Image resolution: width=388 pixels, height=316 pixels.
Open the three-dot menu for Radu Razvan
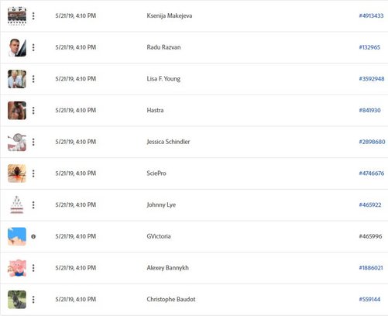(33, 47)
